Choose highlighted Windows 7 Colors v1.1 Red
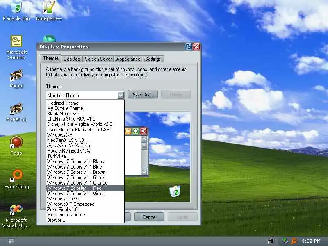This screenshot has height=246, width=328. click(x=85, y=188)
